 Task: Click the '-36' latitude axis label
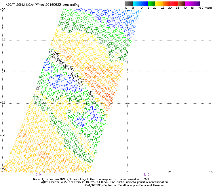(x=3, y=102)
